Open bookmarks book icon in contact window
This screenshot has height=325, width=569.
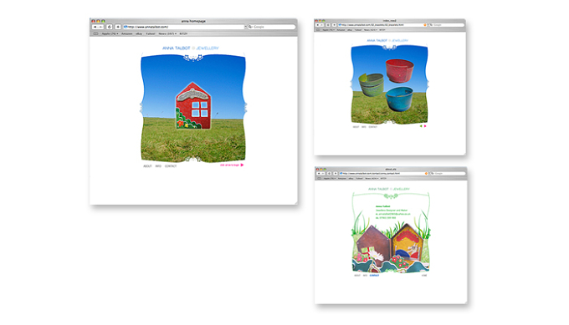(x=319, y=178)
